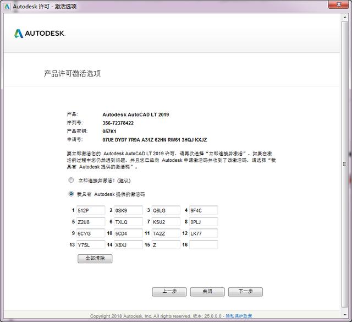Click activation code field 1 containing 512P
Viewport: 352px width, 322px height.
[x=91, y=210]
